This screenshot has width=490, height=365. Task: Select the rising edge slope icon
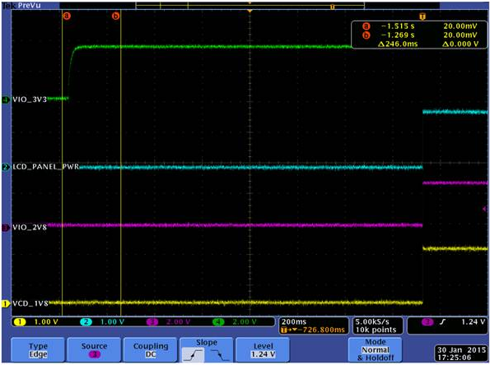tap(194, 354)
